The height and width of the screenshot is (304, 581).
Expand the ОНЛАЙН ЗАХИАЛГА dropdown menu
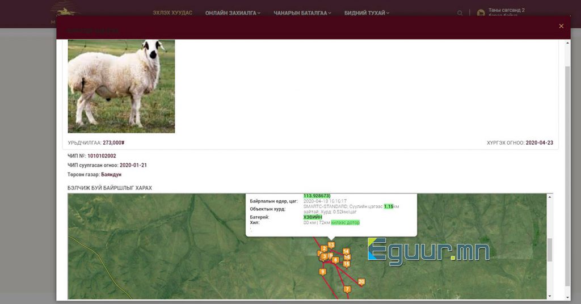[233, 13]
